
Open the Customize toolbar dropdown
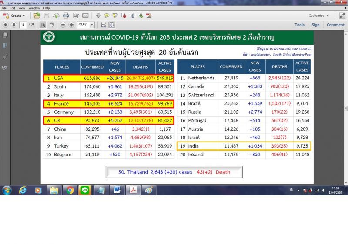[x=318, y=16]
